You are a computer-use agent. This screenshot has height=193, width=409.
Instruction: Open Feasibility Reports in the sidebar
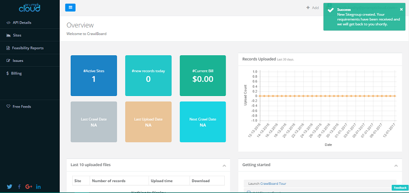click(27, 48)
